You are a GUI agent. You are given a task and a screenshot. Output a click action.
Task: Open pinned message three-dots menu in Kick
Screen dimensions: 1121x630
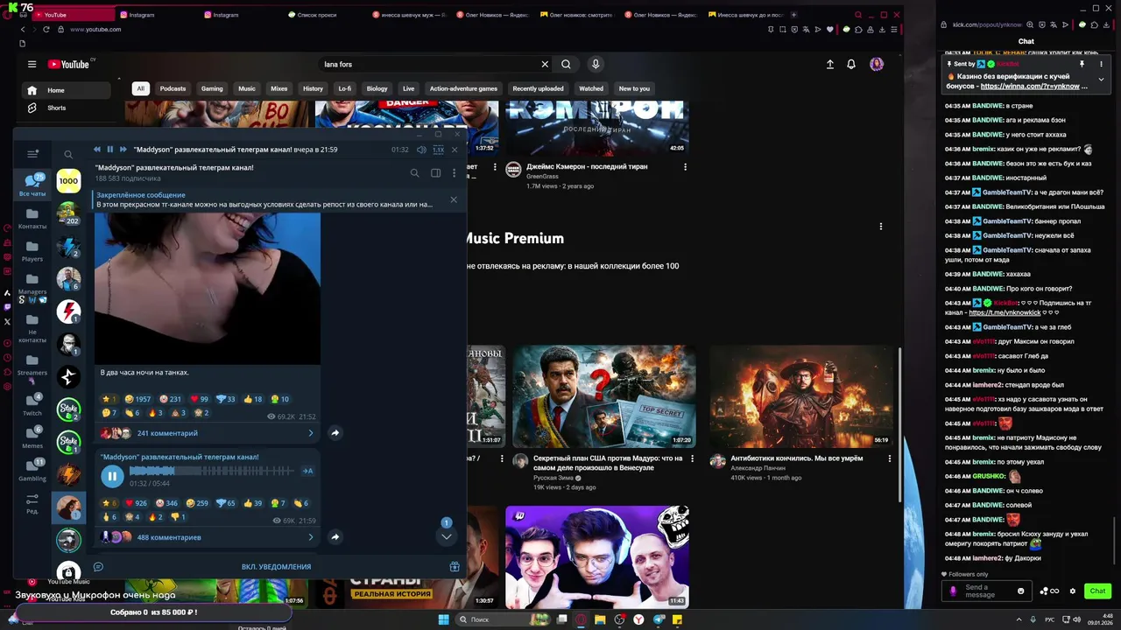pyautogui.click(x=1101, y=64)
